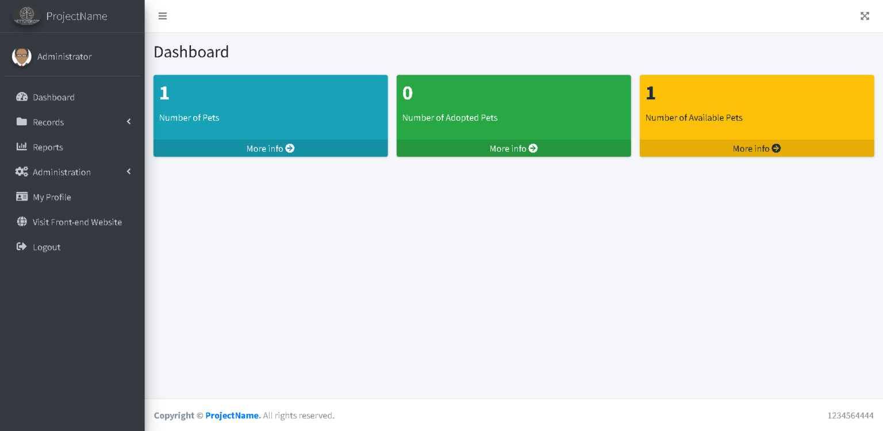Open More info on Available Pets card
Screen dimensions: 883x431
757,148
